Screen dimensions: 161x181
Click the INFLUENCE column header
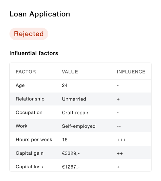(x=131, y=72)
